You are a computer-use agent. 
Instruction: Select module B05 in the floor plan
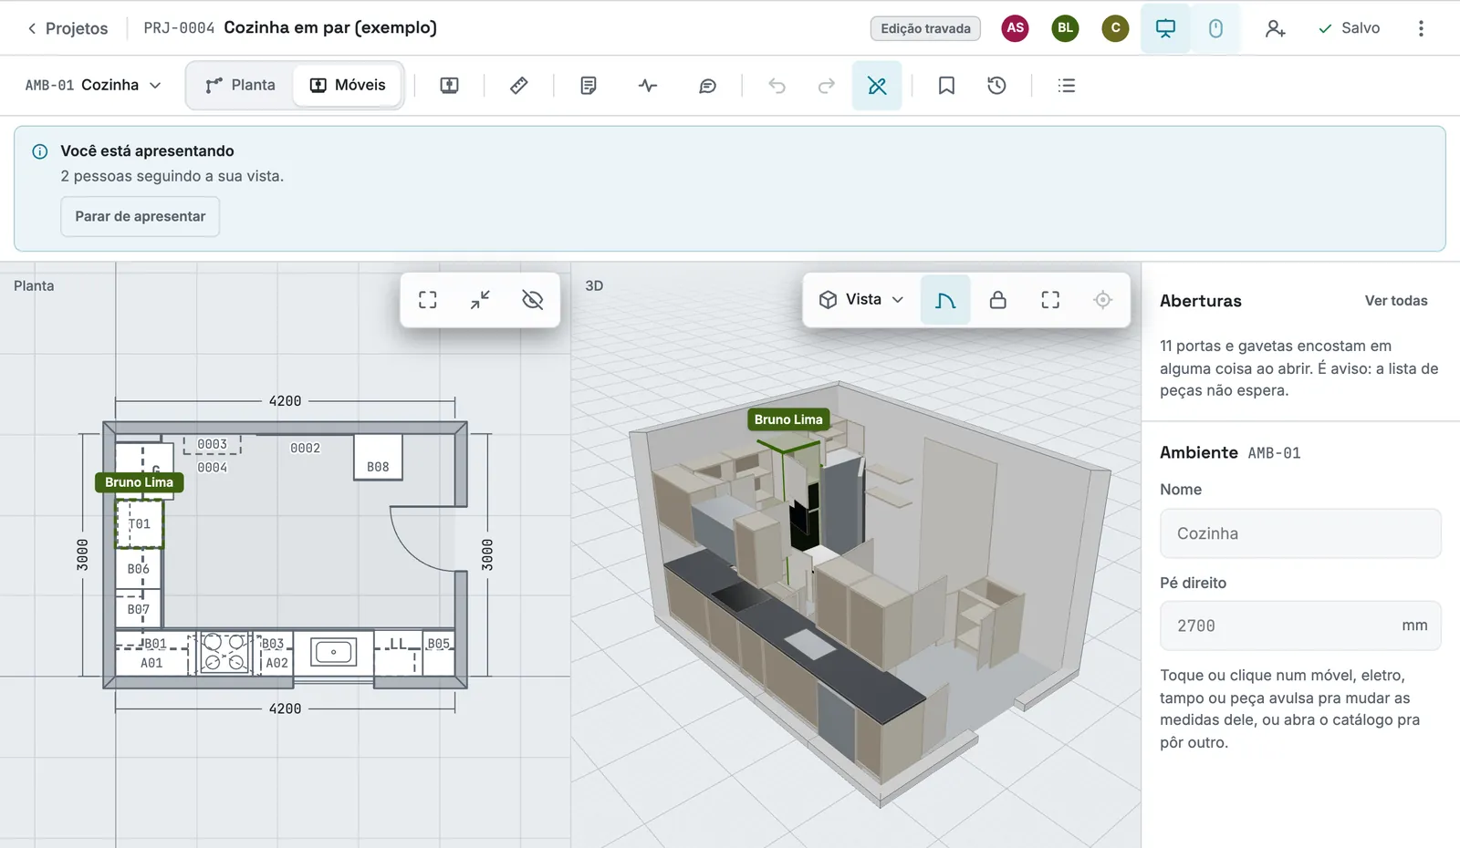(439, 652)
